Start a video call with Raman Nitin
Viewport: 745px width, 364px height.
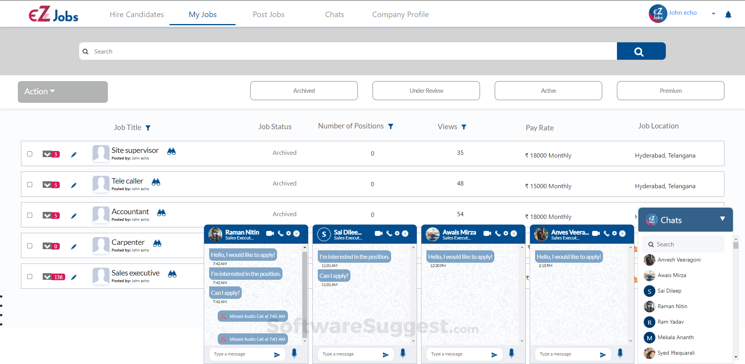[x=270, y=233]
